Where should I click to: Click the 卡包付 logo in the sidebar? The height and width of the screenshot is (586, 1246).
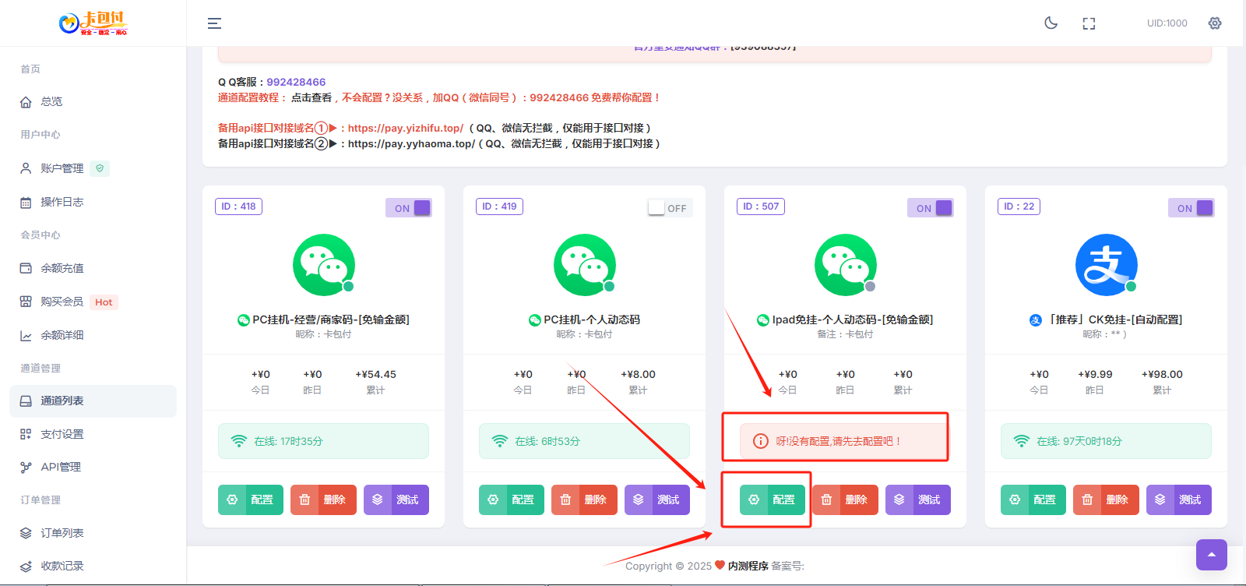[93, 23]
